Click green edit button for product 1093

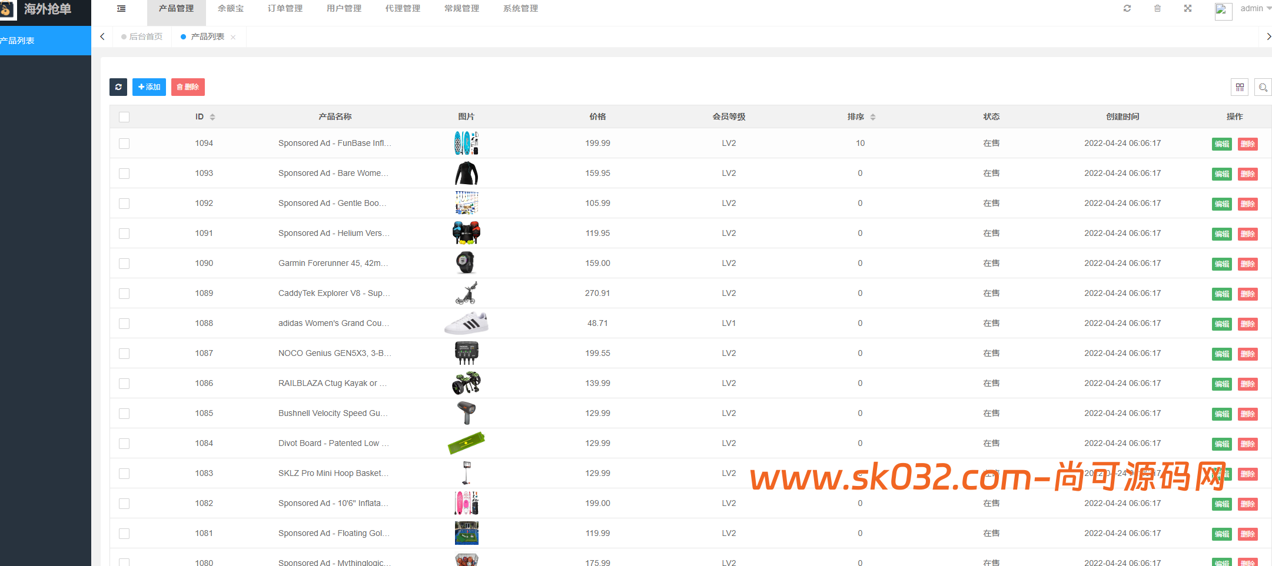(x=1221, y=174)
